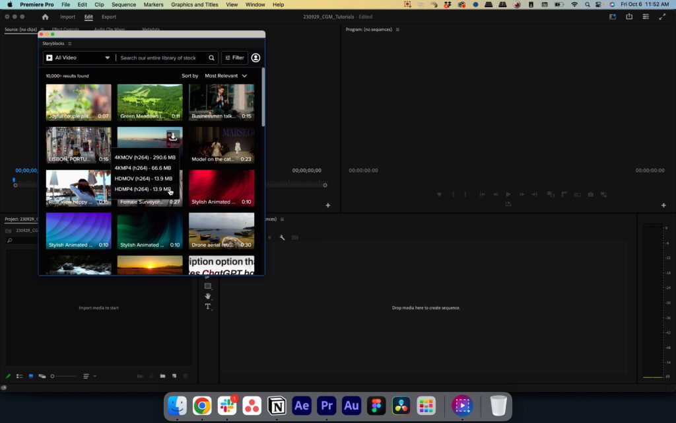Click the wrench settings icon above the timeline
Image resolution: width=676 pixels, height=423 pixels.
click(x=282, y=237)
